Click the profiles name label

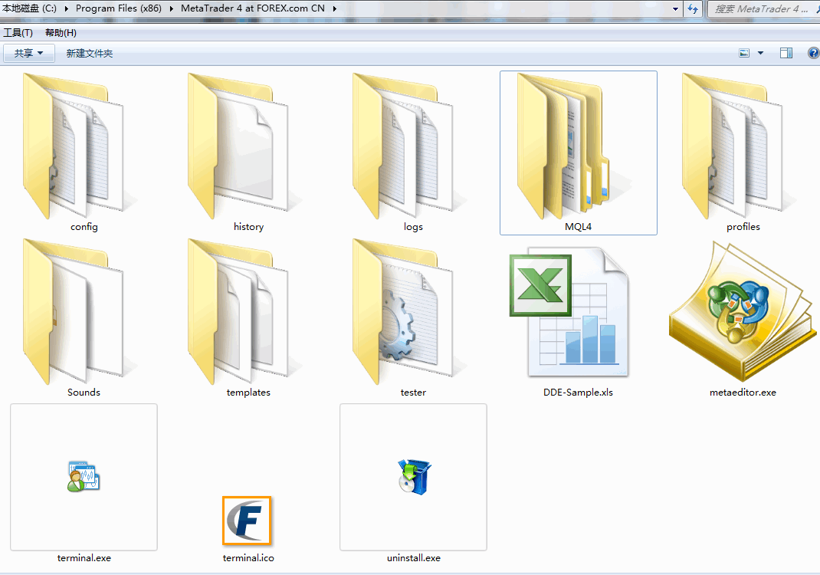coord(743,226)
